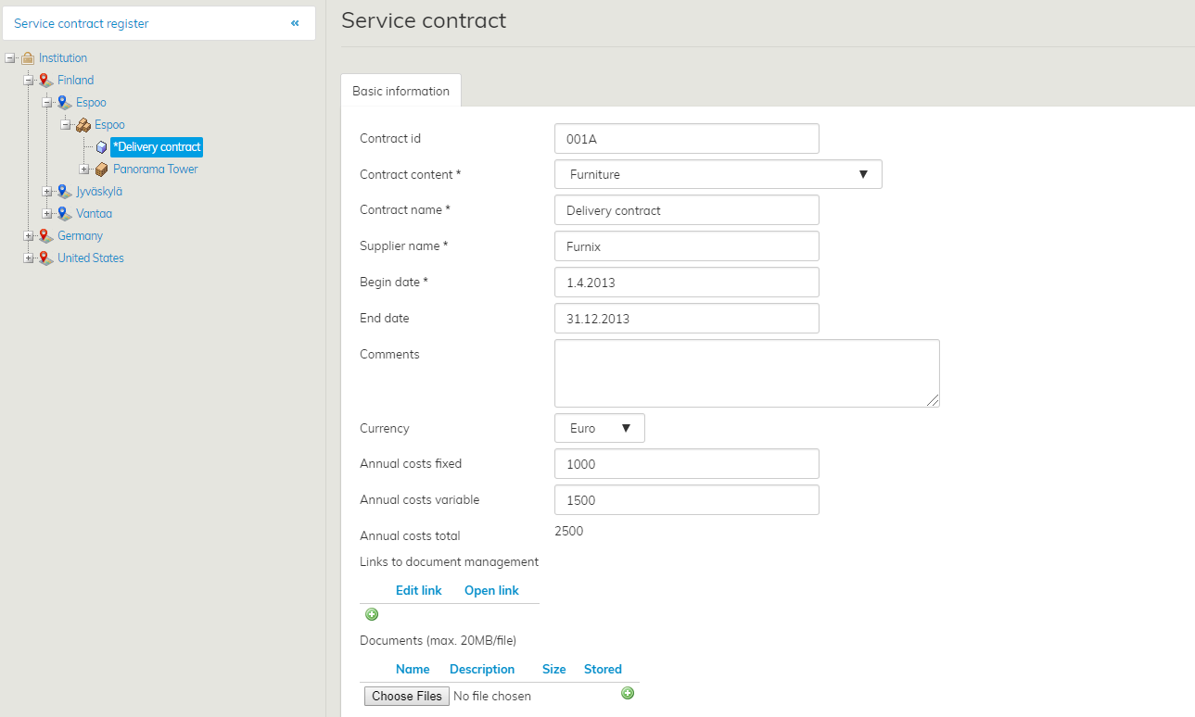Click green plus icon to add document
Screen dimensions: 1195x717
pyautogui.click(x=628, y=693)
